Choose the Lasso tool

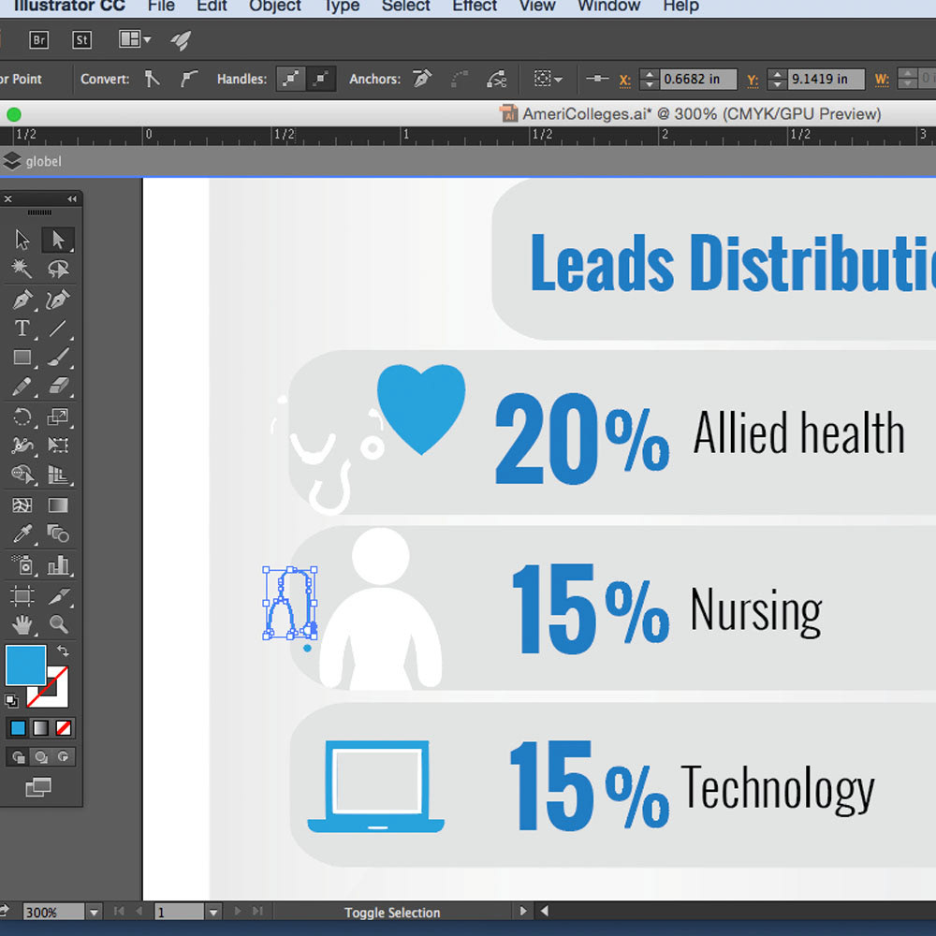click(58, 269)
